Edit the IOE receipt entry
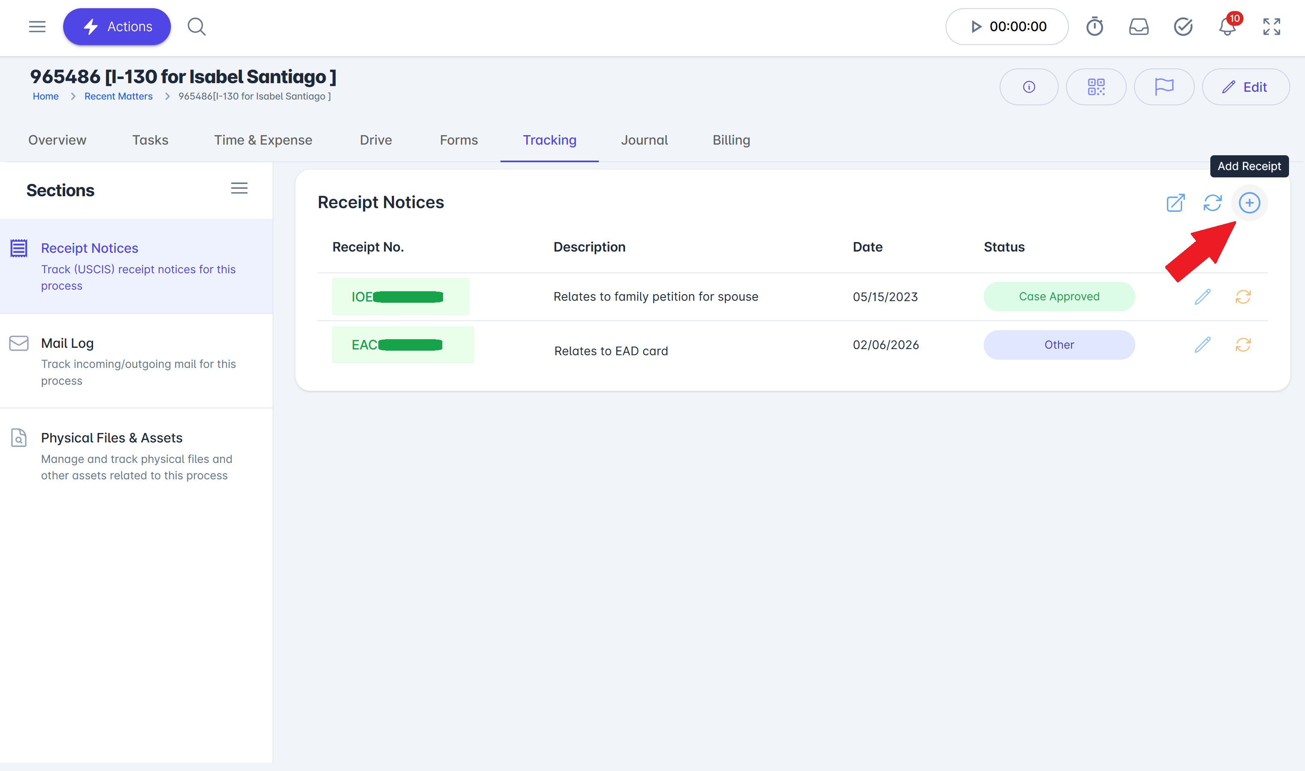This screenshot has height=771, width=1305. point(1202,297)
